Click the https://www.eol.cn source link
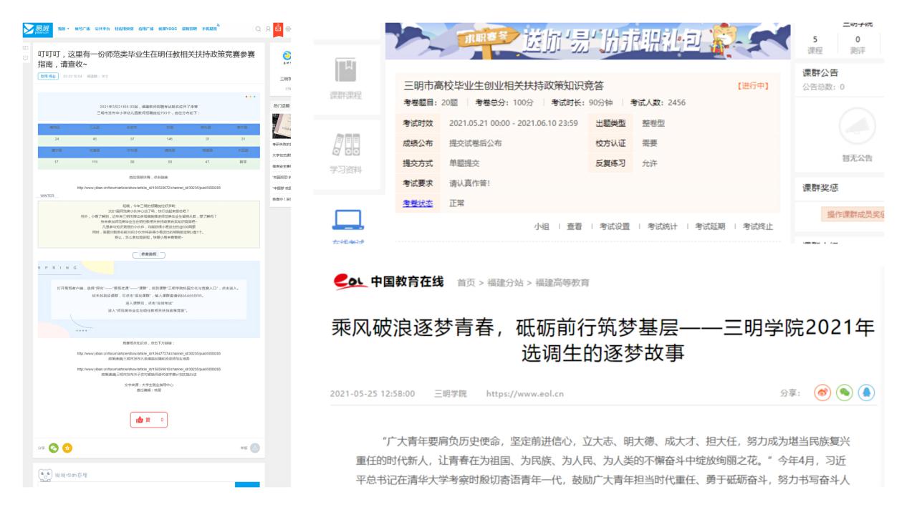The width and height of the screenshot is (907, 510). click(x=525, y=393)
